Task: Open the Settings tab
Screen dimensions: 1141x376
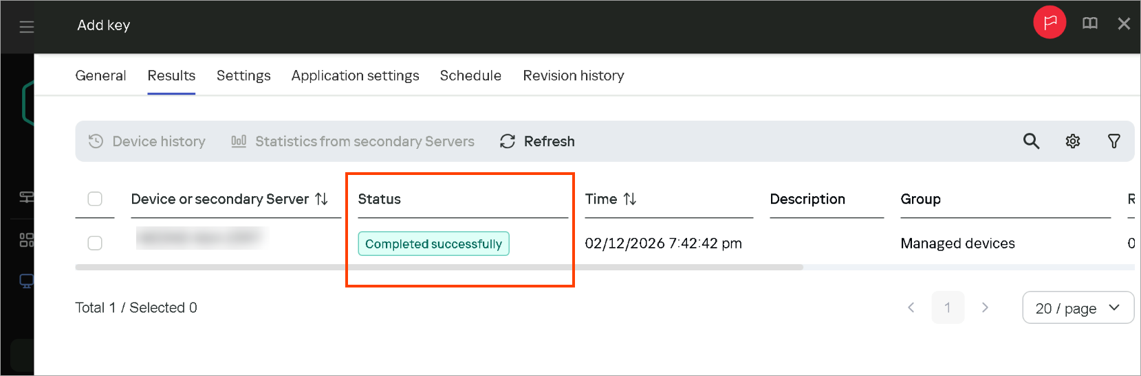Action: [243, 75]
